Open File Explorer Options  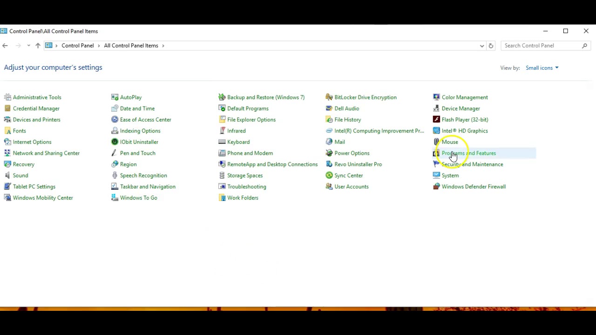coord(251,120)
